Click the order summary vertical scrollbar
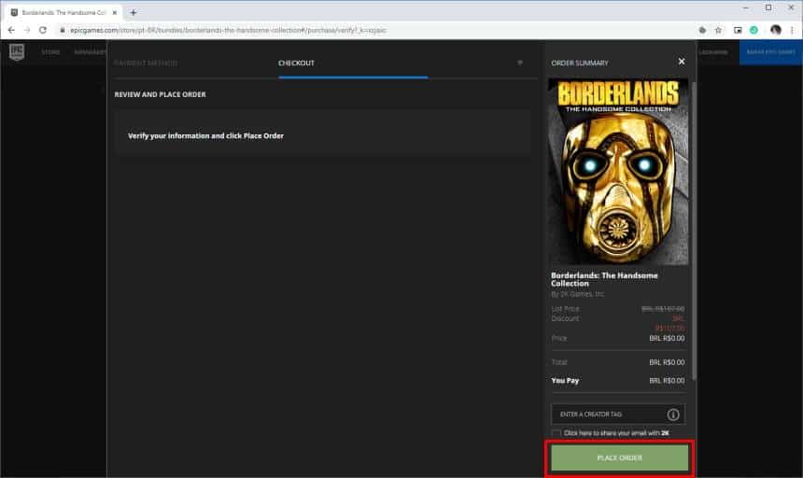This screenshot has width=803, height=478. coord(694,231)
